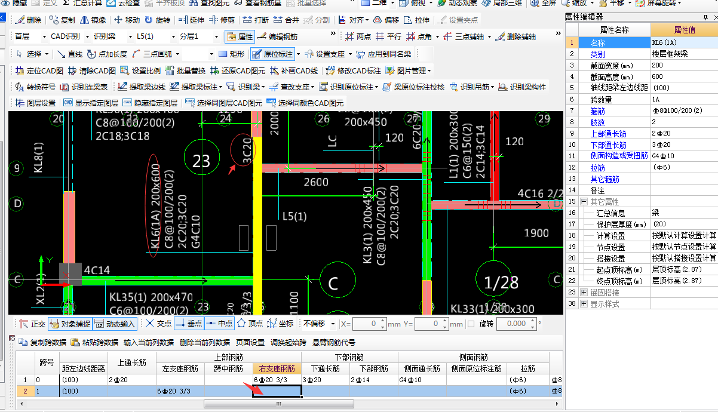This screenshot has height=412, width=718.
Task: Click 转换符号 convert symbol
Action: [x=35, y=87]
